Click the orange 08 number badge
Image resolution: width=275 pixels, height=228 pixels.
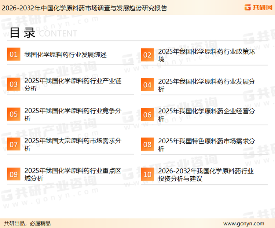147,144
